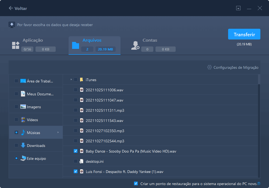Screen dimensions: 269x188
Task: Toggle the Este equipo checkbox
Action: pyautogui.click(x=16, y=158)
